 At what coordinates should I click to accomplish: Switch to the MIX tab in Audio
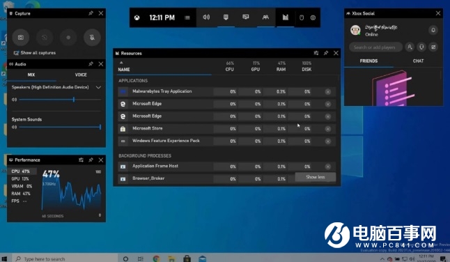point(31,75)
